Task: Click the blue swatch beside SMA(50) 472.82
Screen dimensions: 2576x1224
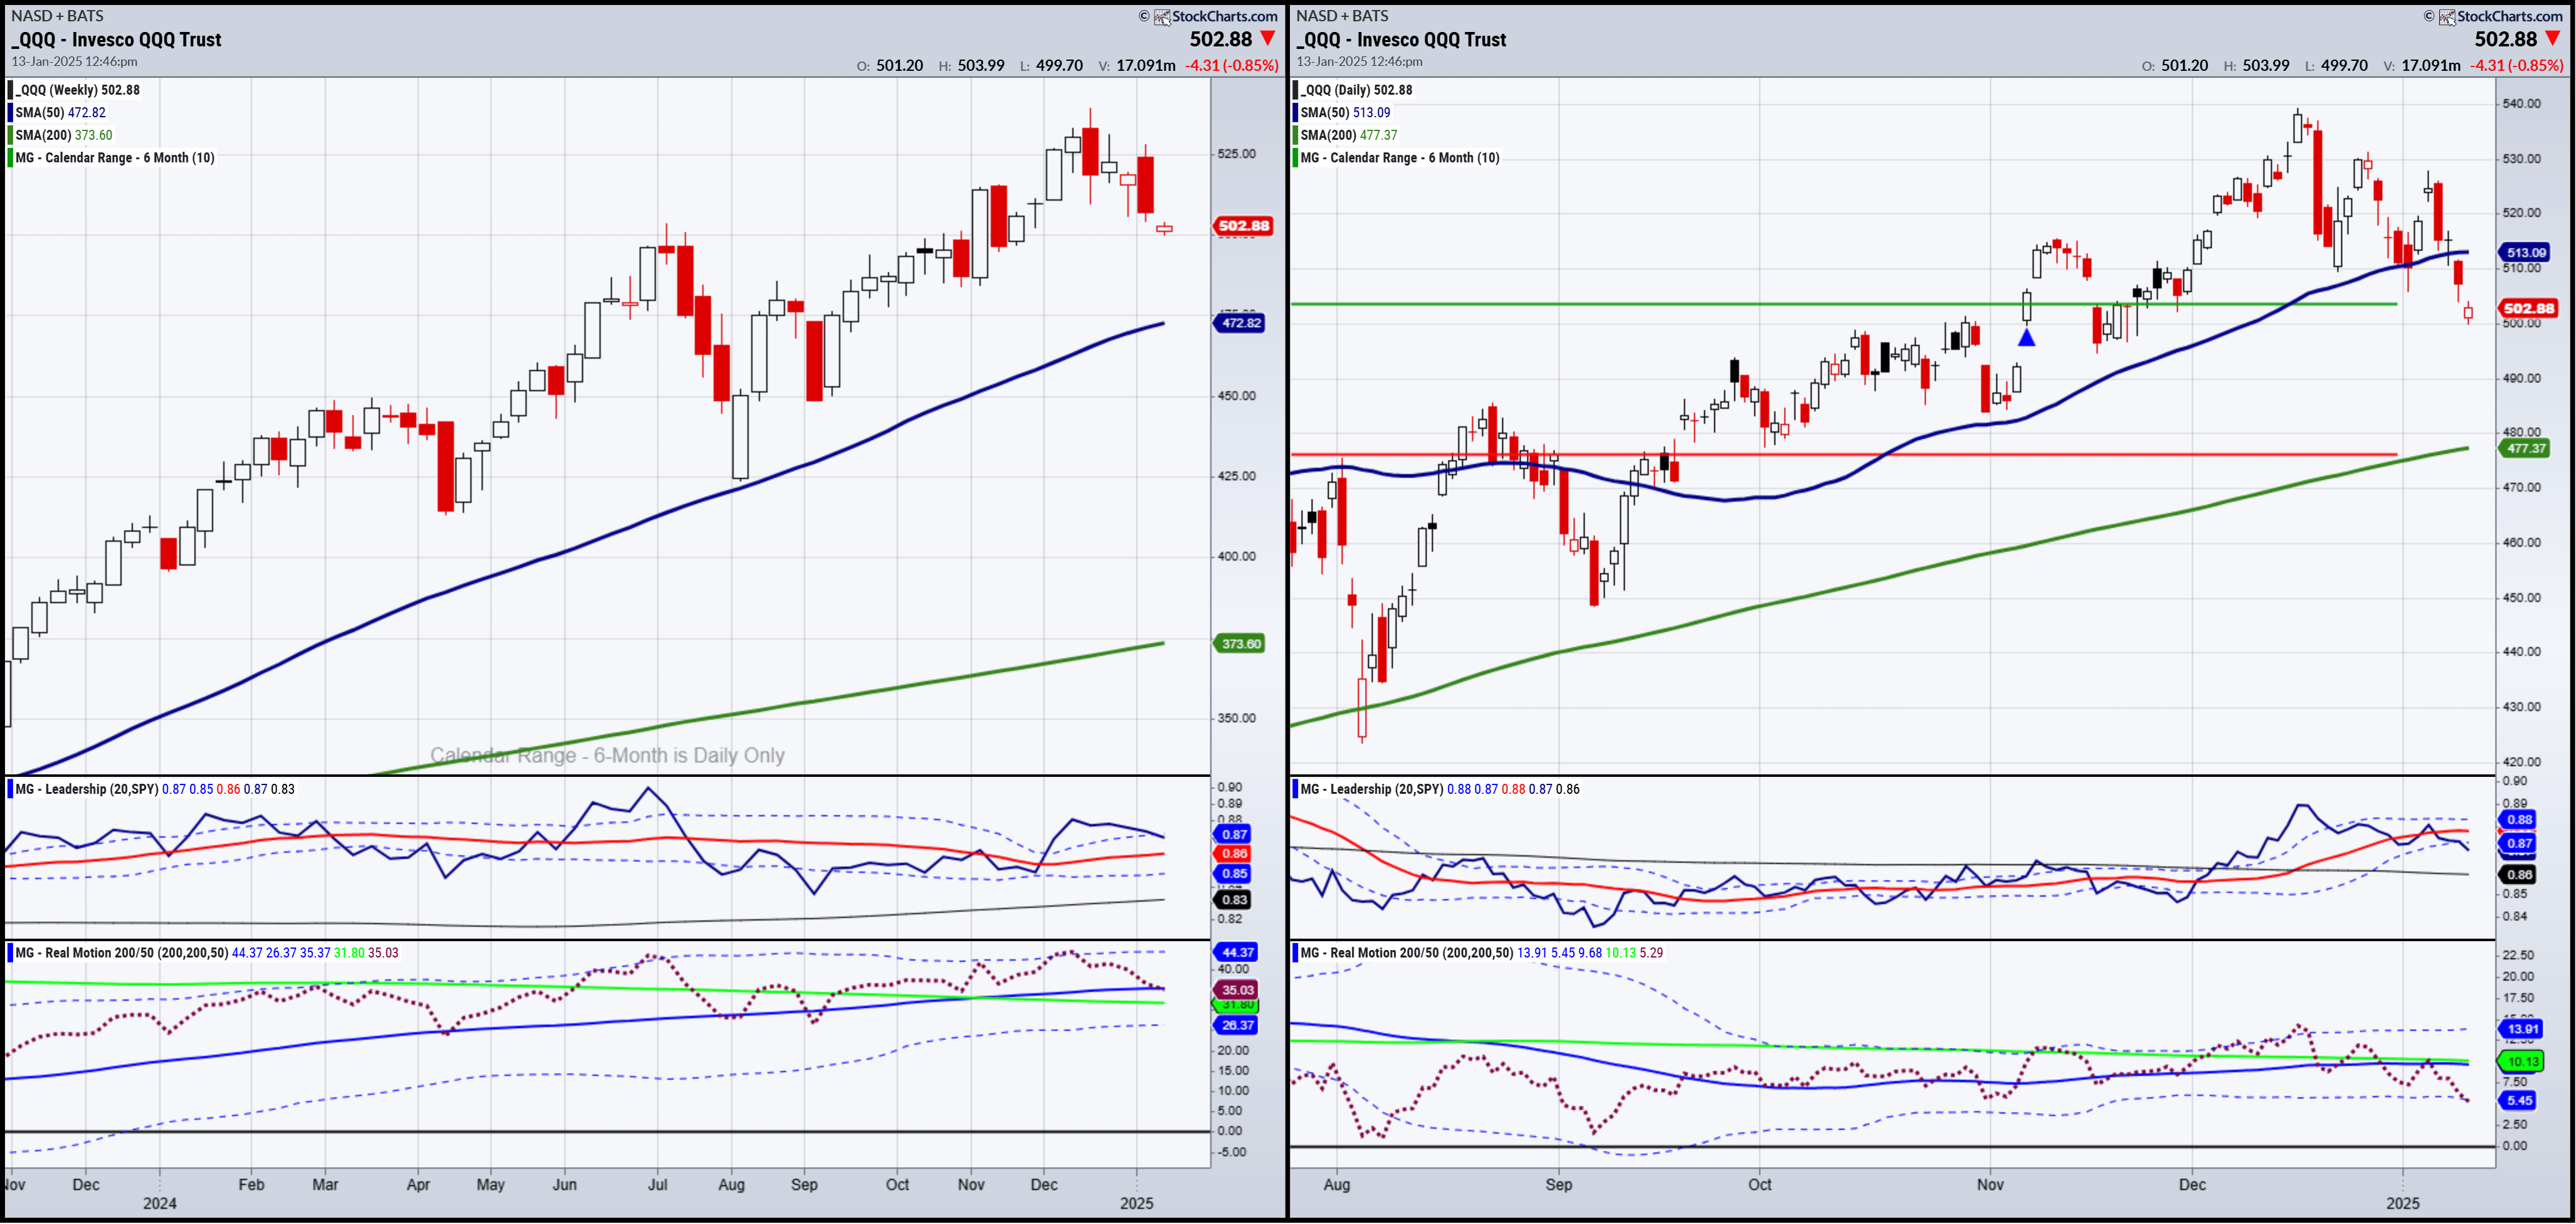Action: pyautogui.click(x=11, y=112)
